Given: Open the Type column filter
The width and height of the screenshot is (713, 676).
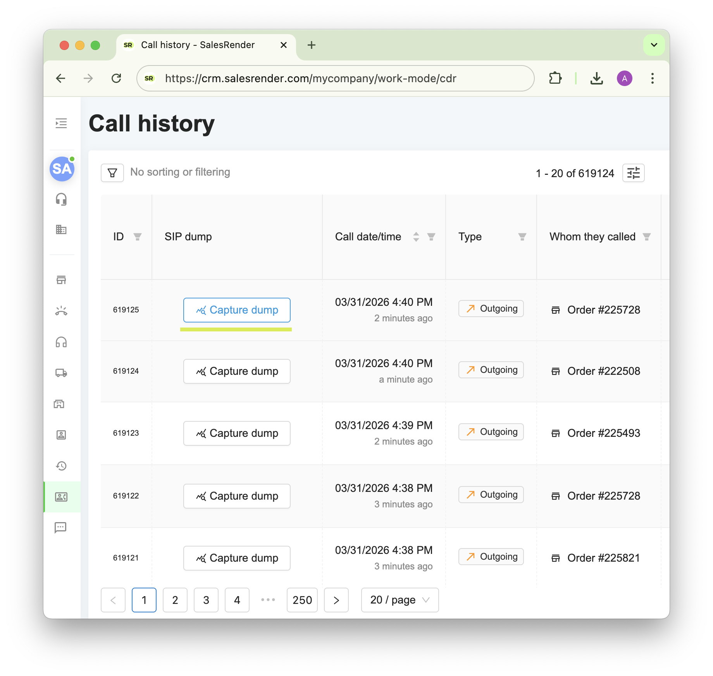Looking at the screenshot, I should point(522,236).
